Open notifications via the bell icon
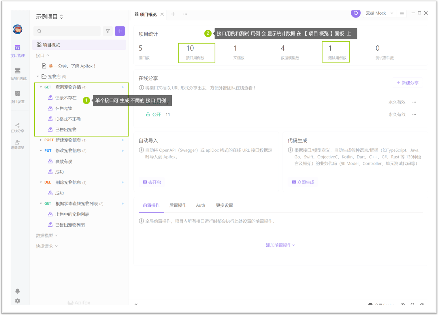439x315 pixels. tap(18, 291)
